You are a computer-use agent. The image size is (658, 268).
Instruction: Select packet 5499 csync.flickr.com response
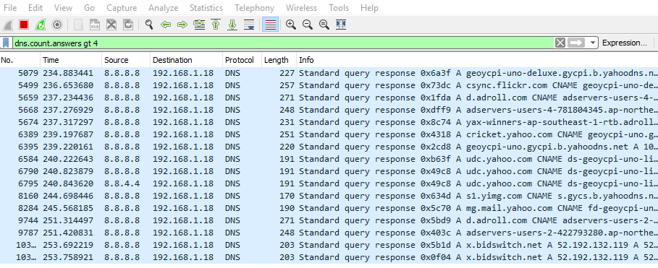329,85
